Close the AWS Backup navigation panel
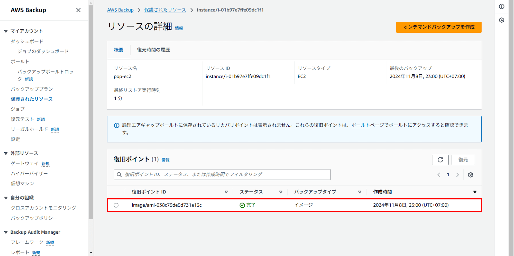 pos(78,10)
